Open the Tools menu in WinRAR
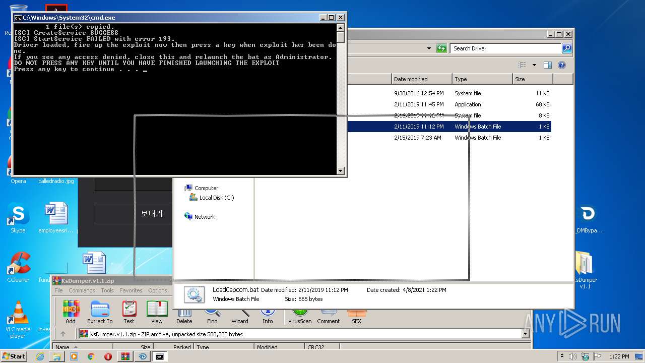 tap(107, 290)
